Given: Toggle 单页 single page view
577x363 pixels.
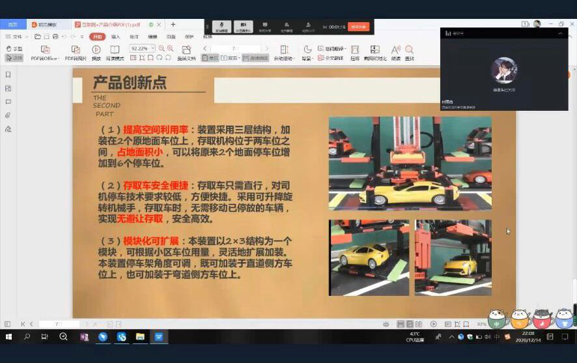Looking at the screenshot, I should [211, 58].
